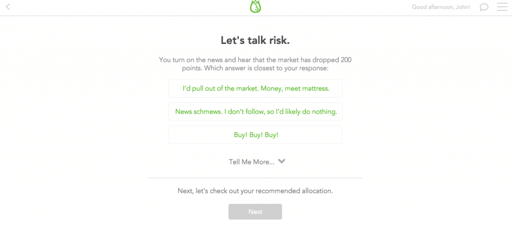512x231 pixels.
Task: Select "News schmews" do nothing answer
Action: 255,111
